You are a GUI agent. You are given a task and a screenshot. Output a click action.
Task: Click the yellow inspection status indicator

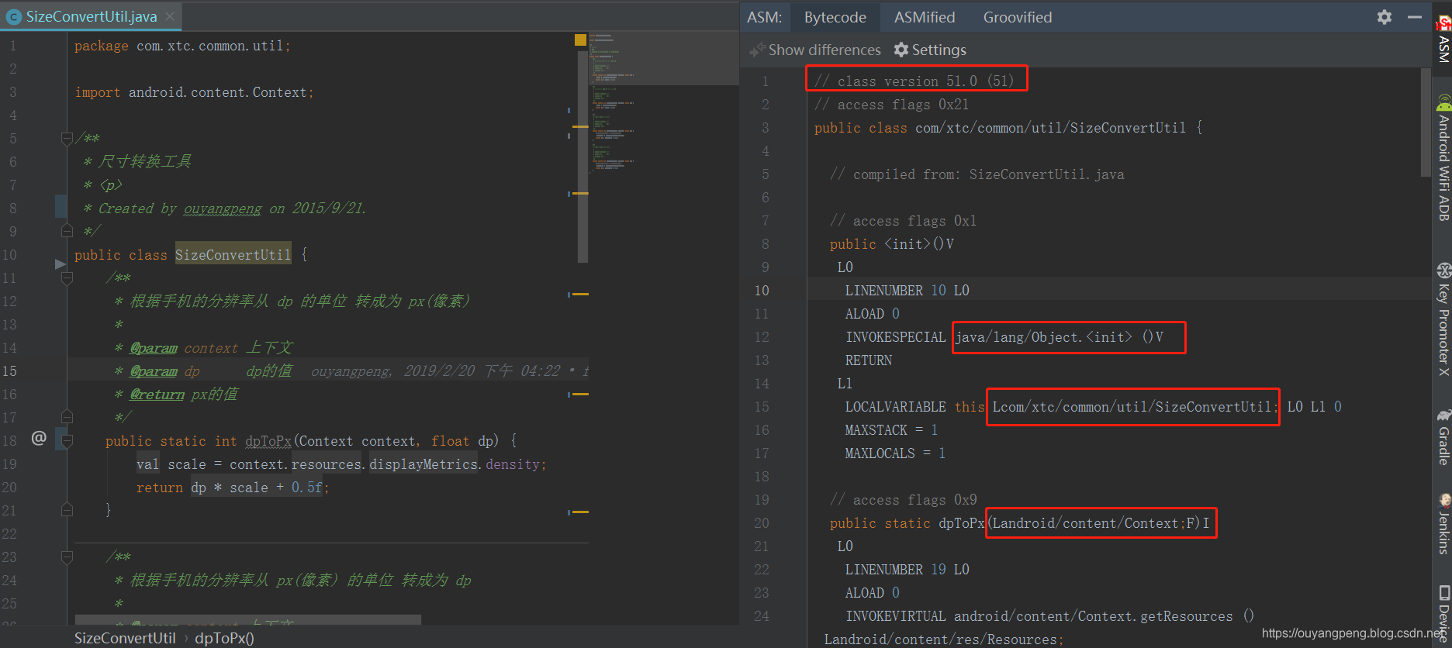[x=580, y=40]
